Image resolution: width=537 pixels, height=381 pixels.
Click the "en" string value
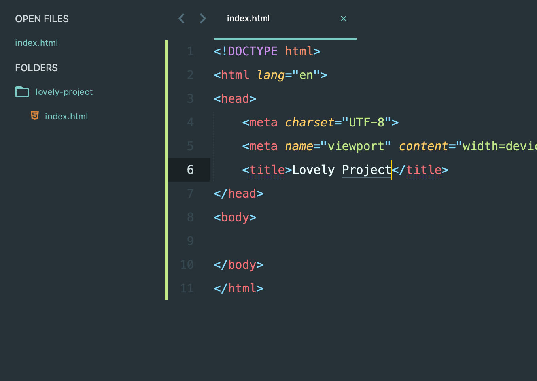[306, 75]
